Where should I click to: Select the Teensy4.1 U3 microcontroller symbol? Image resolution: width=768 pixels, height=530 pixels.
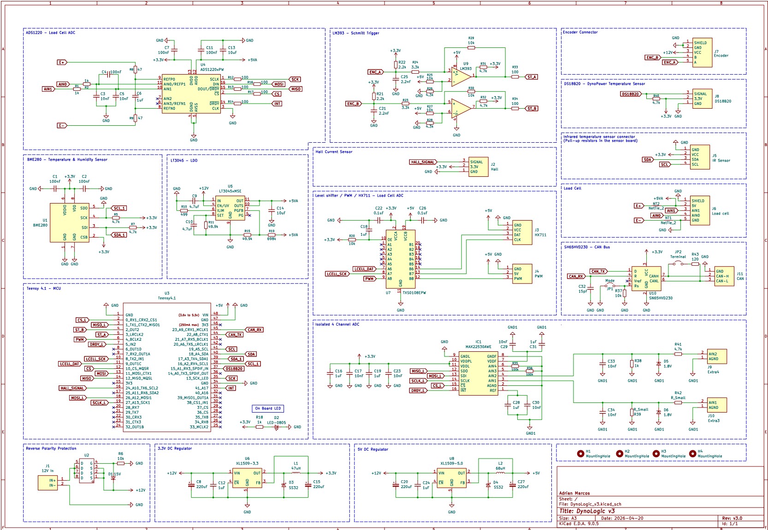[167, 367]
